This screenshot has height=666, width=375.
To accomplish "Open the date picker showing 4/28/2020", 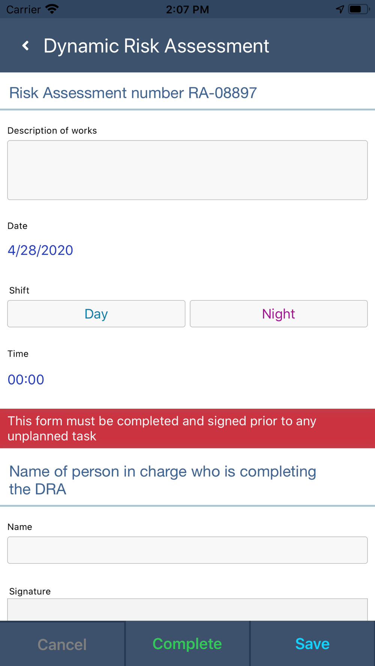I will [x=40, y=250].
